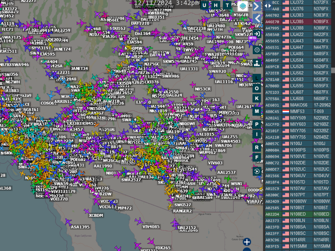335x251 pixels.
Task: Click US flag next to N107PT
Action: coord(286,195)
